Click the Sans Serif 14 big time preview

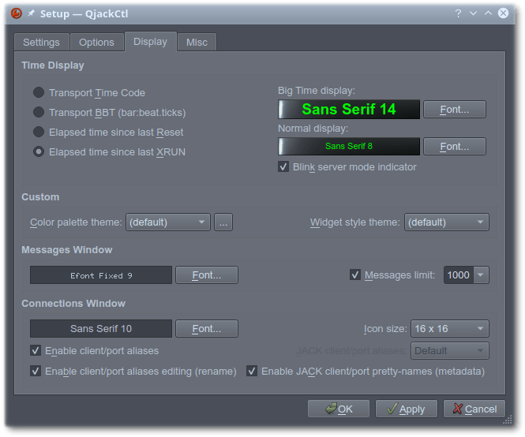coord(348,110)
